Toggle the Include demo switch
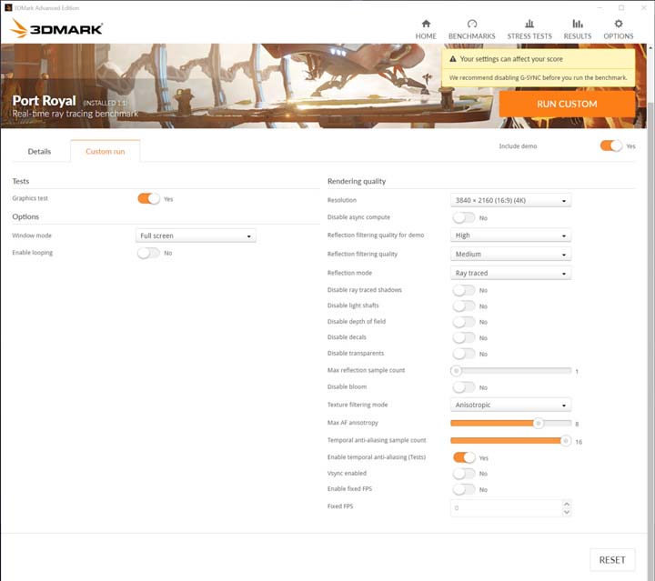655x581 pixels. (611, 145)
